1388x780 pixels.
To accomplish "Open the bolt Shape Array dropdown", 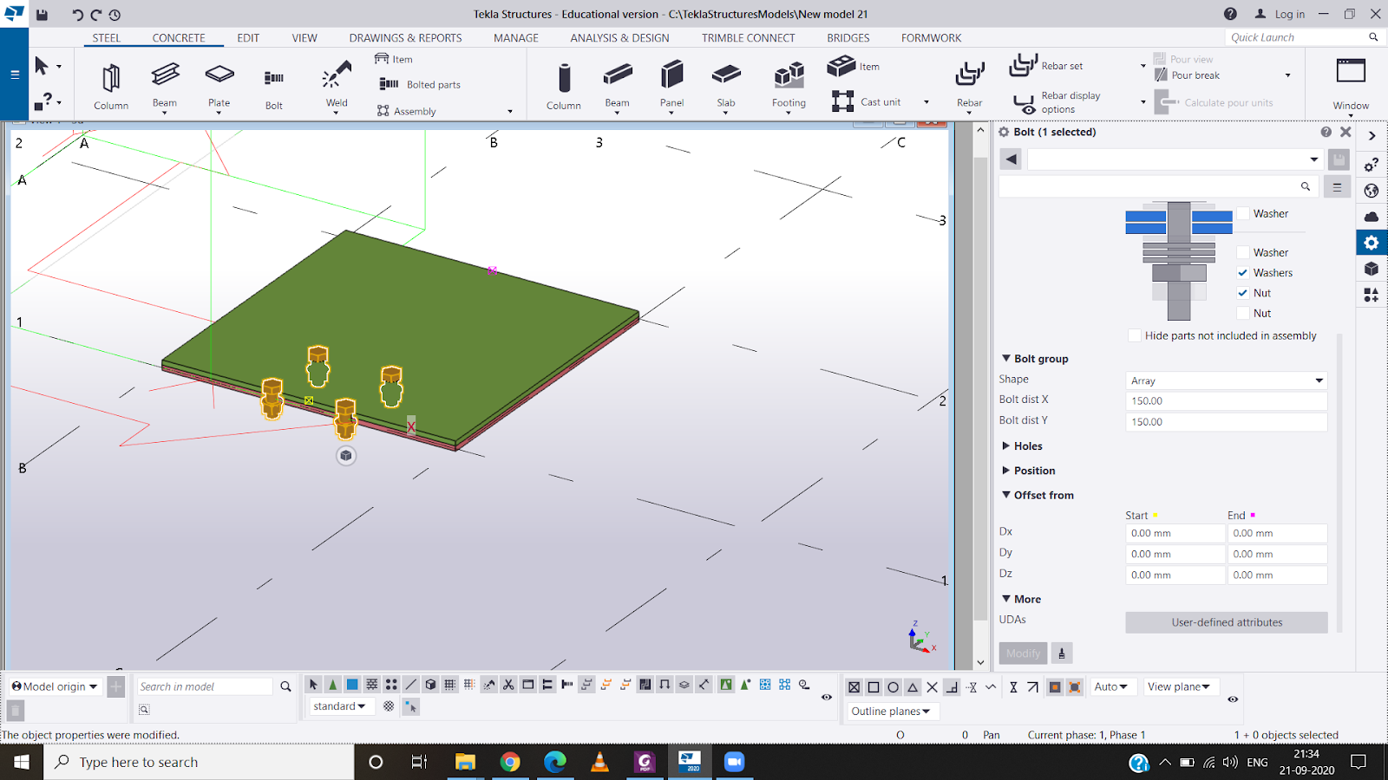I will [x=1226, y=380].
